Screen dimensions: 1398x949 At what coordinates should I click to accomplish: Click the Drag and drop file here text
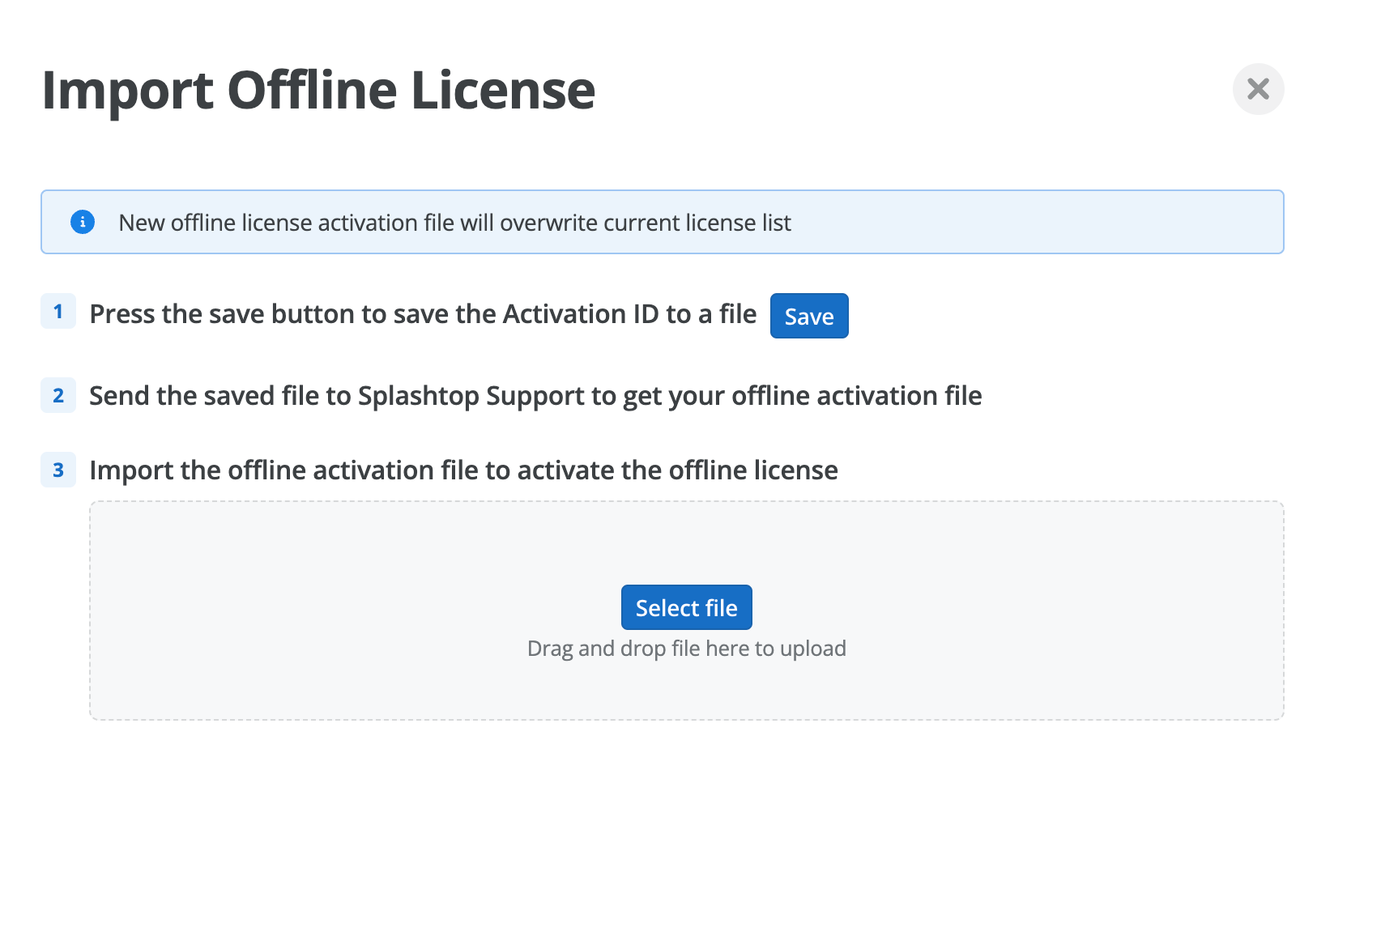687,648
